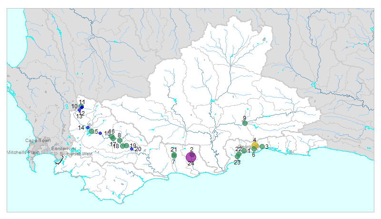Click the Mitchells Plain label
This screenshot has width=381, height=219.
[23, 152]
